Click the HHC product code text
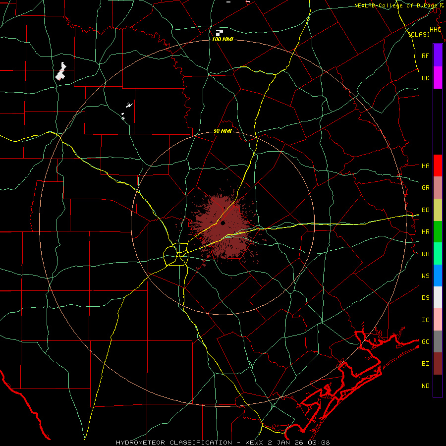This screenshot has width=446, height=446. pyautogui.click(x=435, y=30)
